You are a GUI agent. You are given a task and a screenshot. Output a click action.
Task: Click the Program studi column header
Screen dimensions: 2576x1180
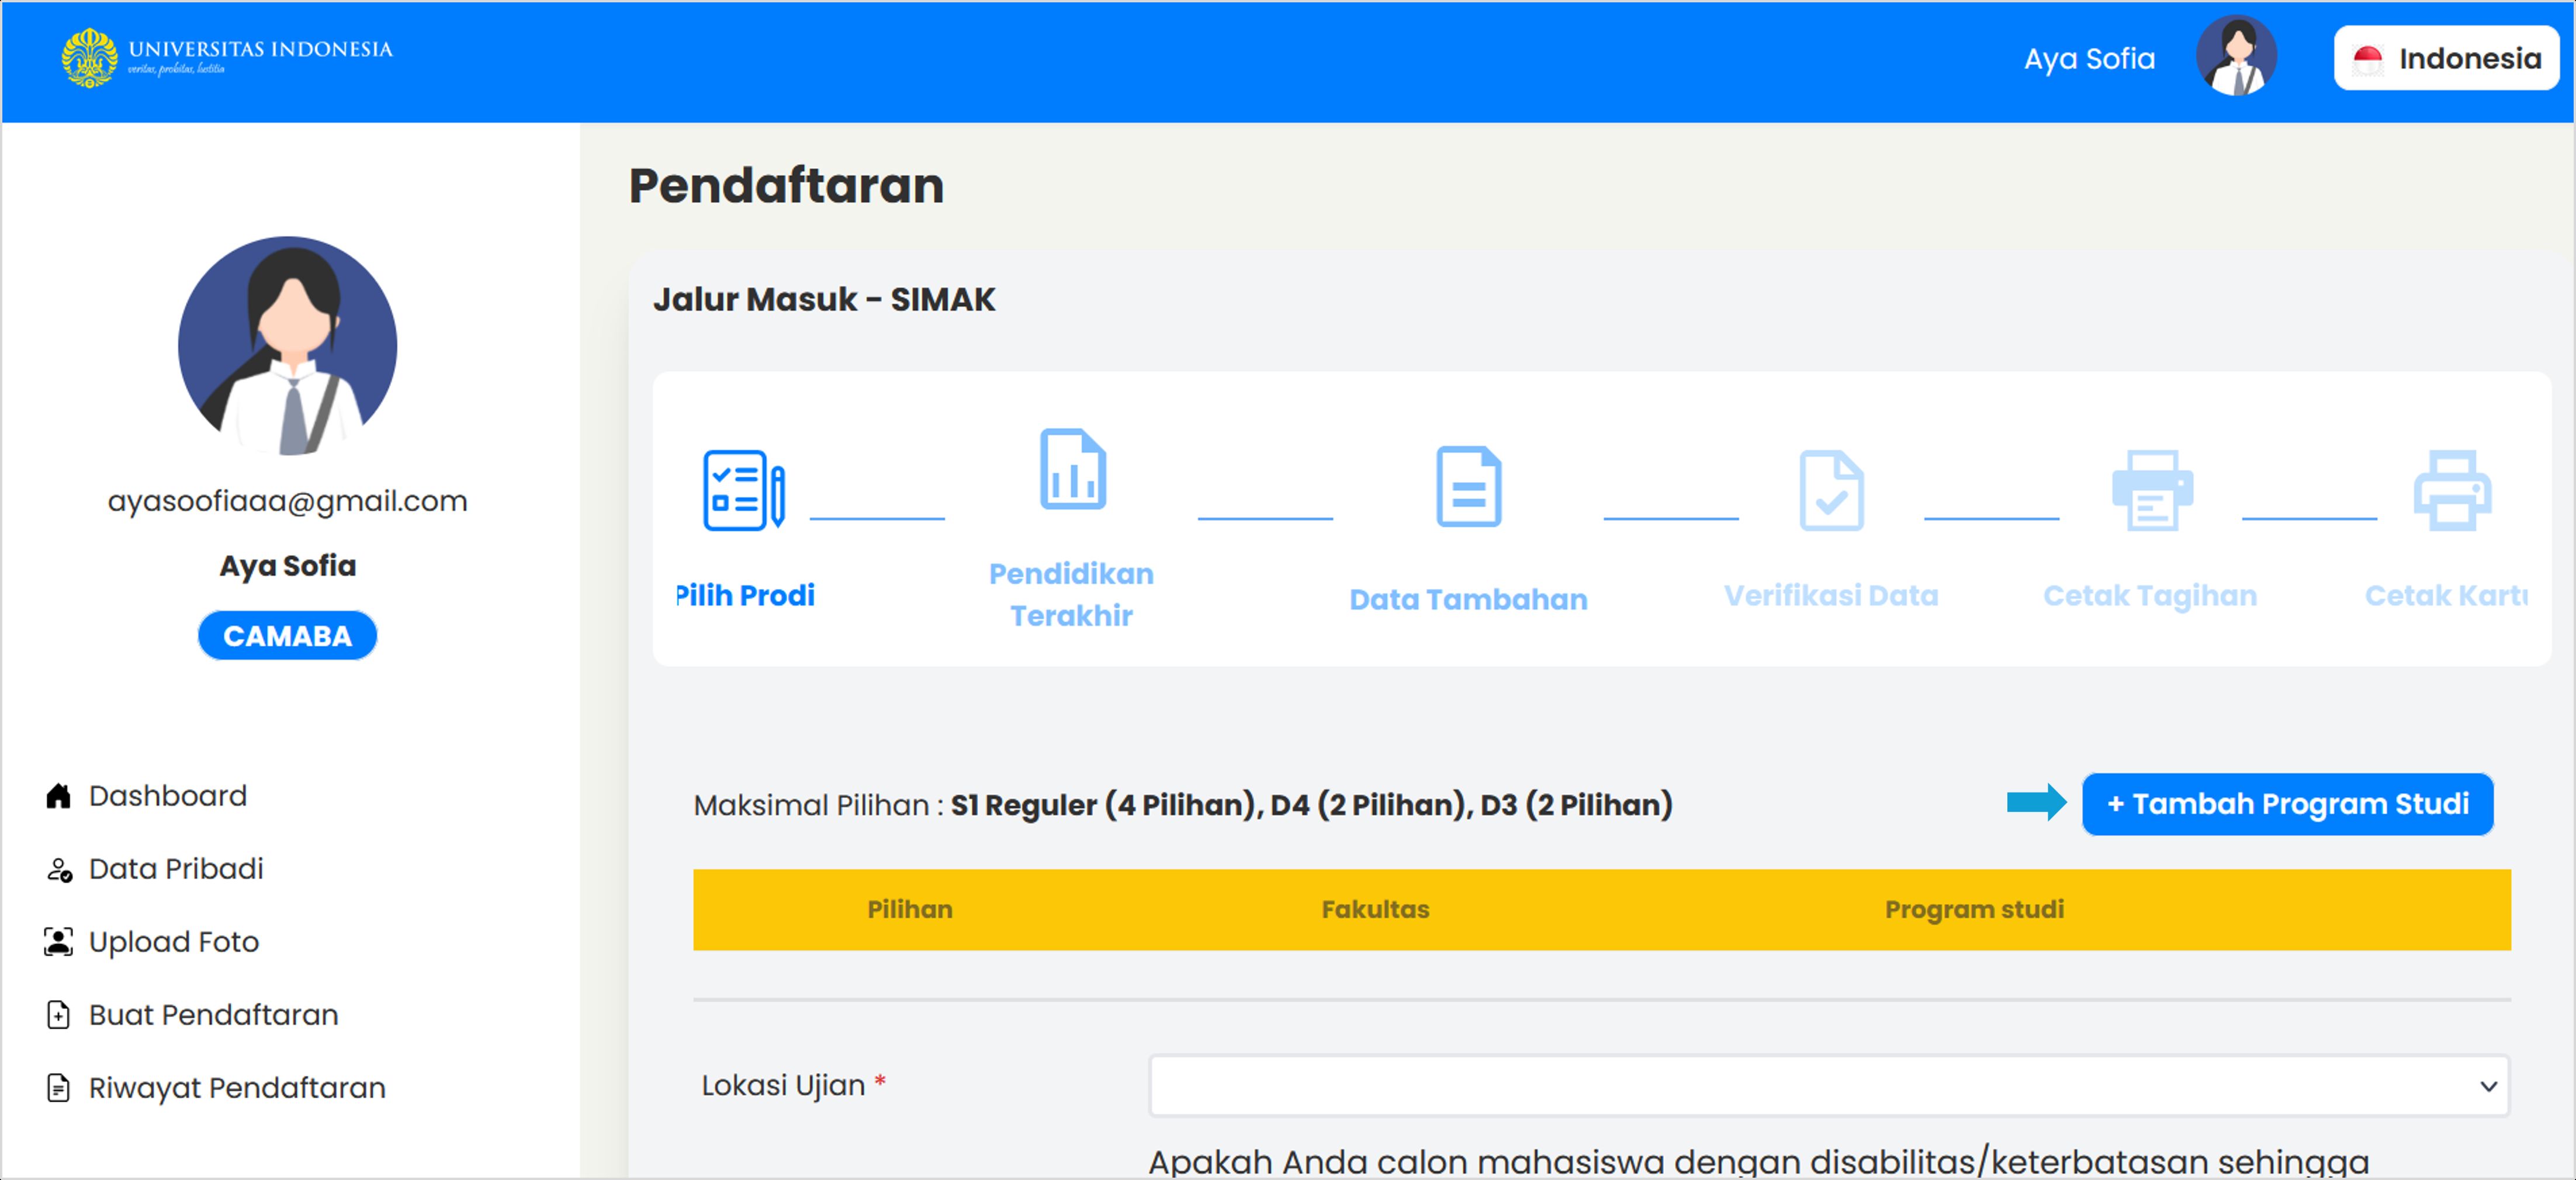point(1973,909)
